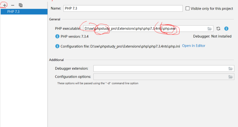The height and width of the screenshot is (127, 238).
Task: Select PHP 7.3 in the interpreter list
Action: coord(24,12)
